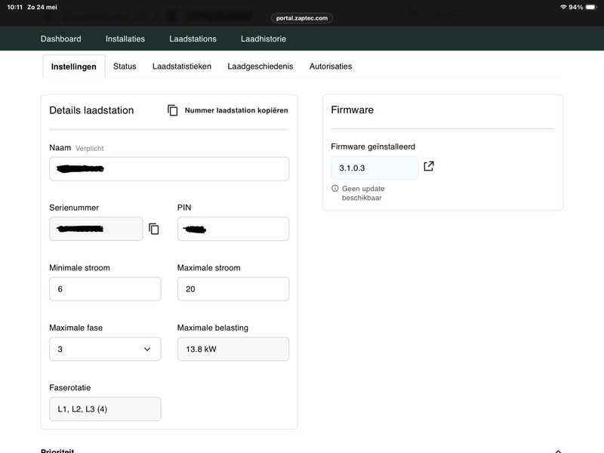Open the Autorisaties tab

coord(331,66)
